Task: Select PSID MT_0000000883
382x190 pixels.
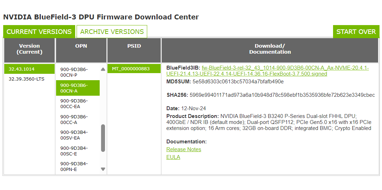Action: tap(134, 69)
